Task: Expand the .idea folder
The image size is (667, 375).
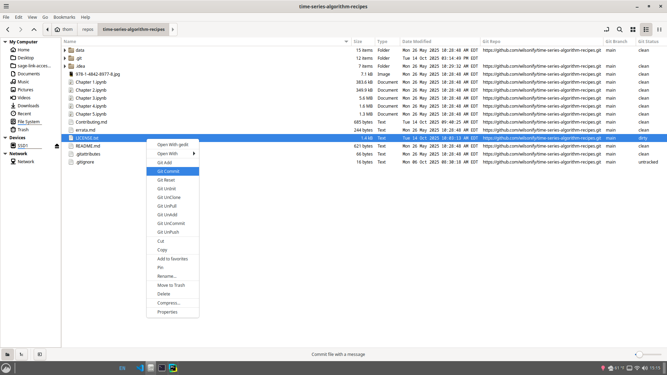Action: [x=65, y=66]
